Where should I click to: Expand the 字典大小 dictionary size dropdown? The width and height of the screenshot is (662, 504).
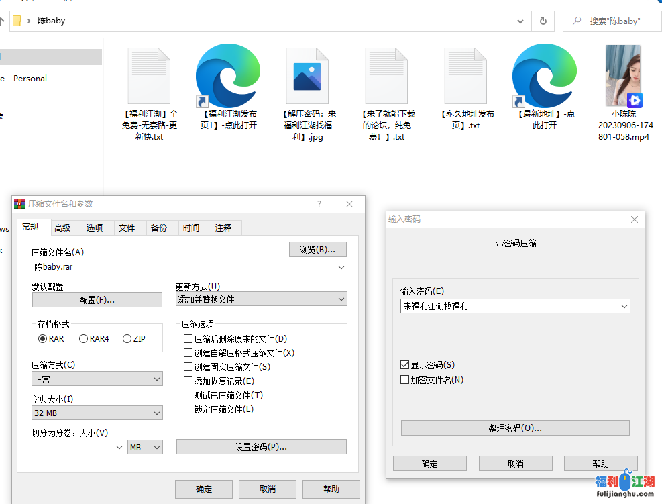click(x=156, y=413)
